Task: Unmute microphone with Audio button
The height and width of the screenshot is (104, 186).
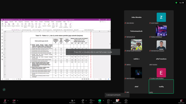Action: click(5, 101)
